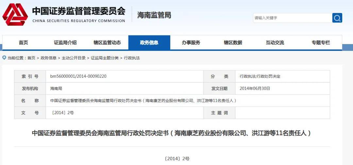
Task: Click the 主题词 label cell
Action: click(219, 113)
